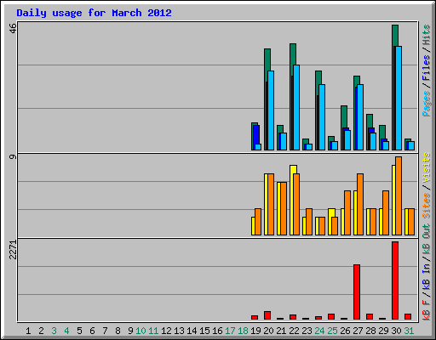
Task: Click the small red kB bar for day 20
Action: (267, 315)
